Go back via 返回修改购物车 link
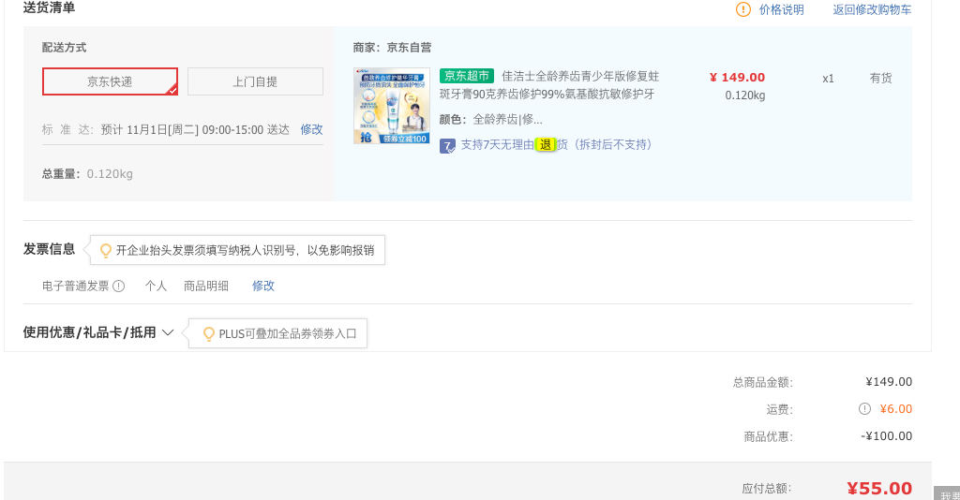 872,9
